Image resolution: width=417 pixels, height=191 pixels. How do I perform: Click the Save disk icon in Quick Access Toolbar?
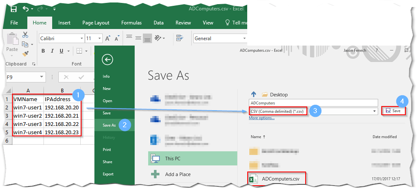click(x=13, y=9)
